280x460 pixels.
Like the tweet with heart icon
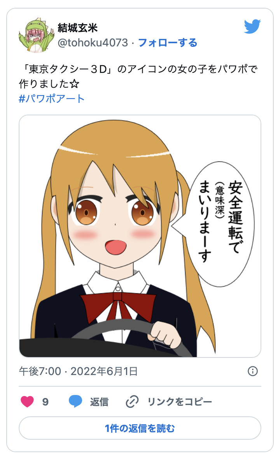tap(27, 402)
